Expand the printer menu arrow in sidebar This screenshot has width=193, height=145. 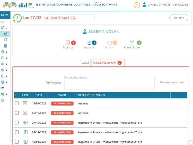click(x=7, y=82)
